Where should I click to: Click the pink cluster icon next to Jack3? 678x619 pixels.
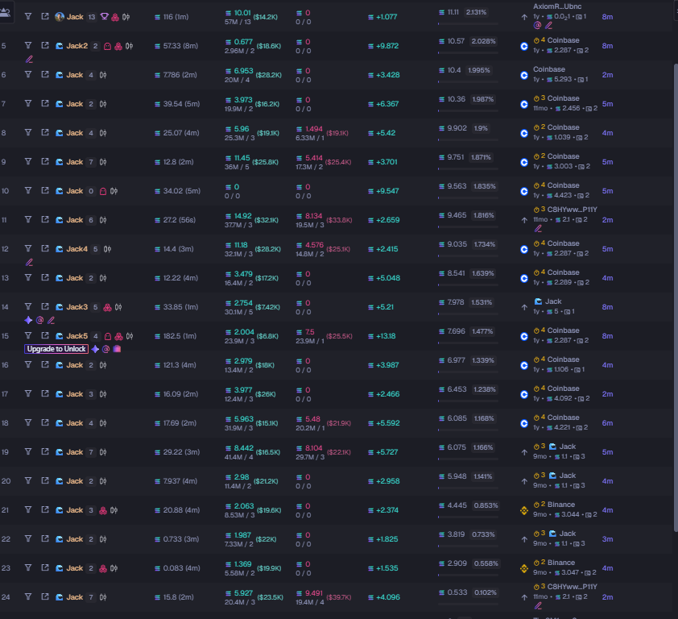(x=107, y=307)
